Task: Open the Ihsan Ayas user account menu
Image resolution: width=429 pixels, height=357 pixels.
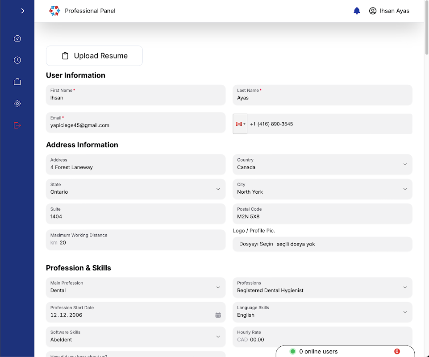Action: [389, 11]
